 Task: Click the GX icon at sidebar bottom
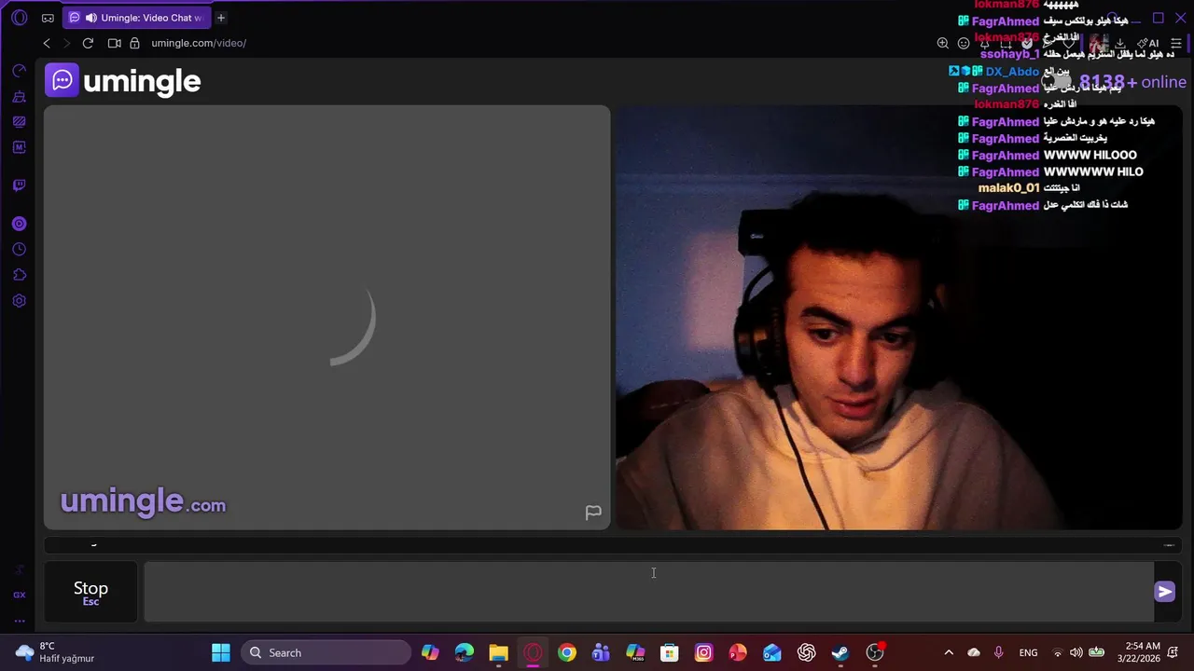click(x=19, y=595)
